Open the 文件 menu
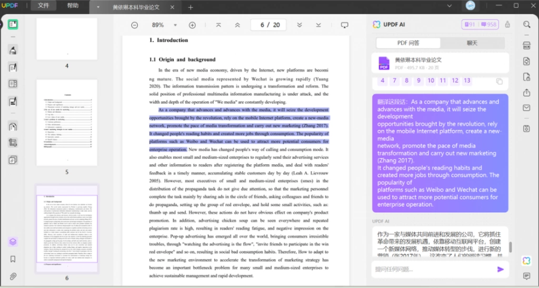Image resolution: width=539 pixels, height=288 pixels. point(43,5)
